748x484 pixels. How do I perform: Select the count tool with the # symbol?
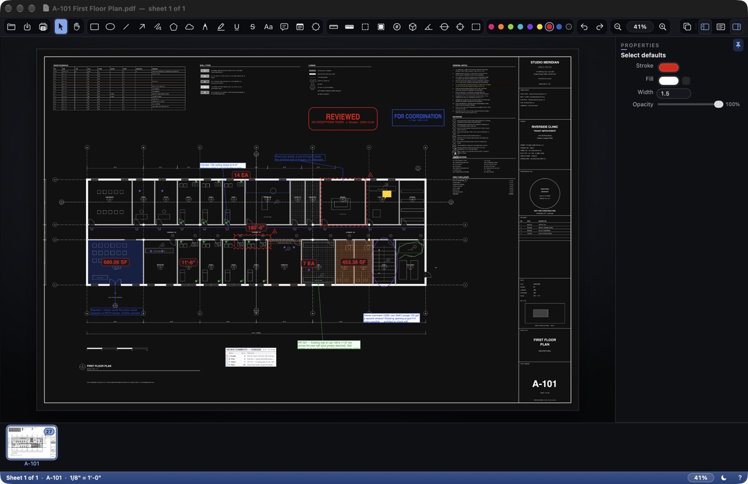click(x=397, y=27)
